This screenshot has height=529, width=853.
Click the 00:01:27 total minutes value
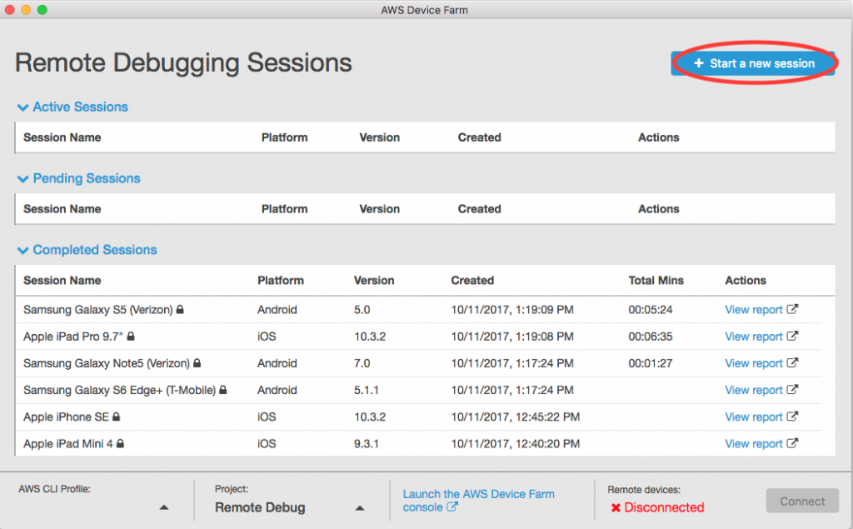click(x=650, y=363)
